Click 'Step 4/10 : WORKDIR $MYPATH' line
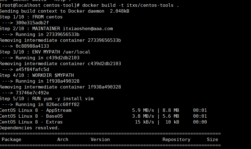Image resolution: width=251 pixels, height=149 pixels. pos(37,75)
